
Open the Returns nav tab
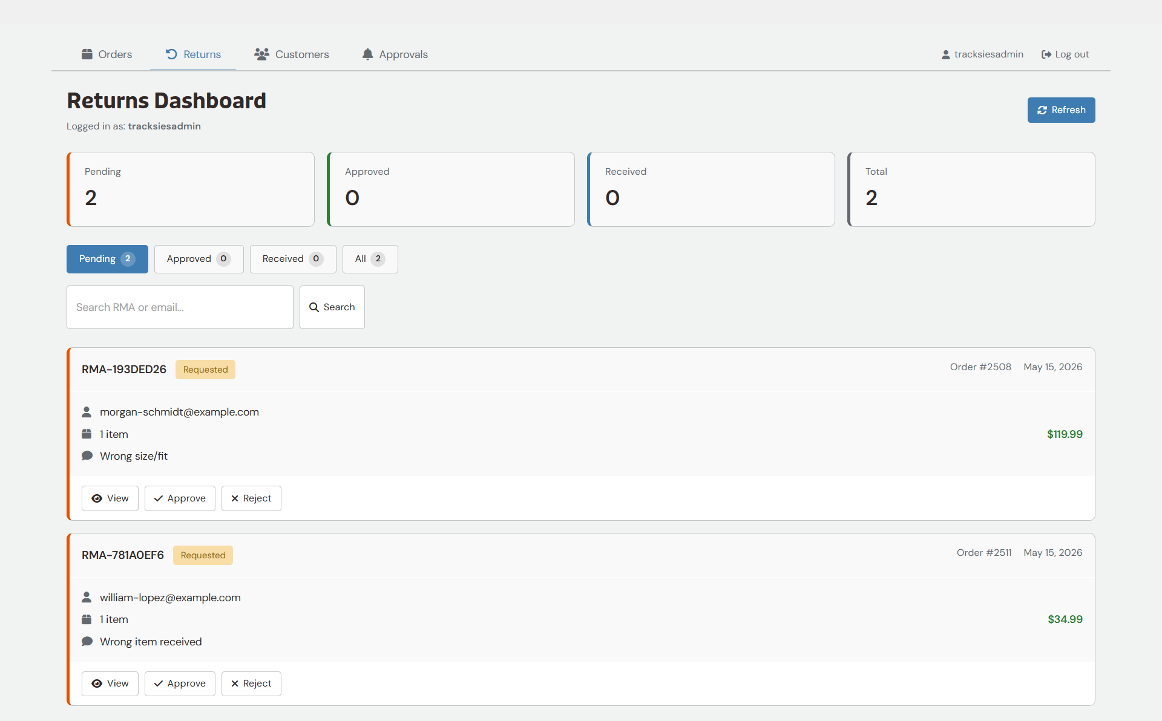[x=193, y=54]
